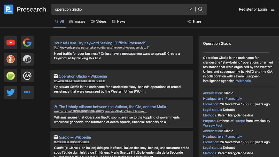Open the bar-chart circle provider icon
This screenshot has height=157, width=279.
click(27, 59)
